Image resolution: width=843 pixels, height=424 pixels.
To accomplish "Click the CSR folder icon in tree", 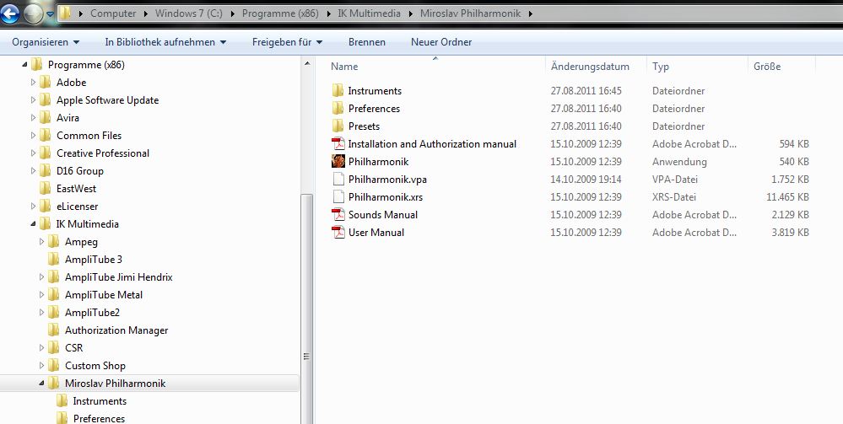I will pos(54,347).
